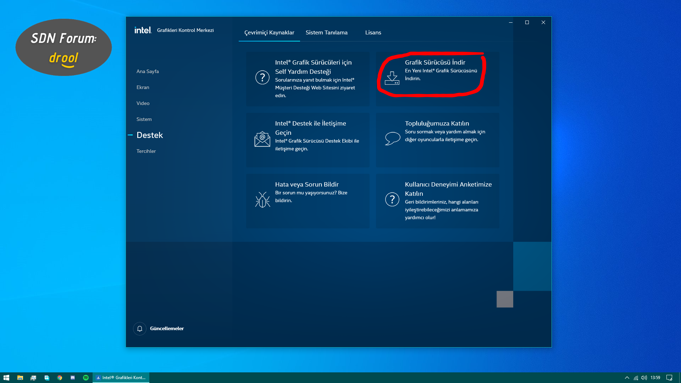This screenshot has height=383, width=681.
Task: Click the envelope icon for Intel Destek
Action: tap(262, 139)
